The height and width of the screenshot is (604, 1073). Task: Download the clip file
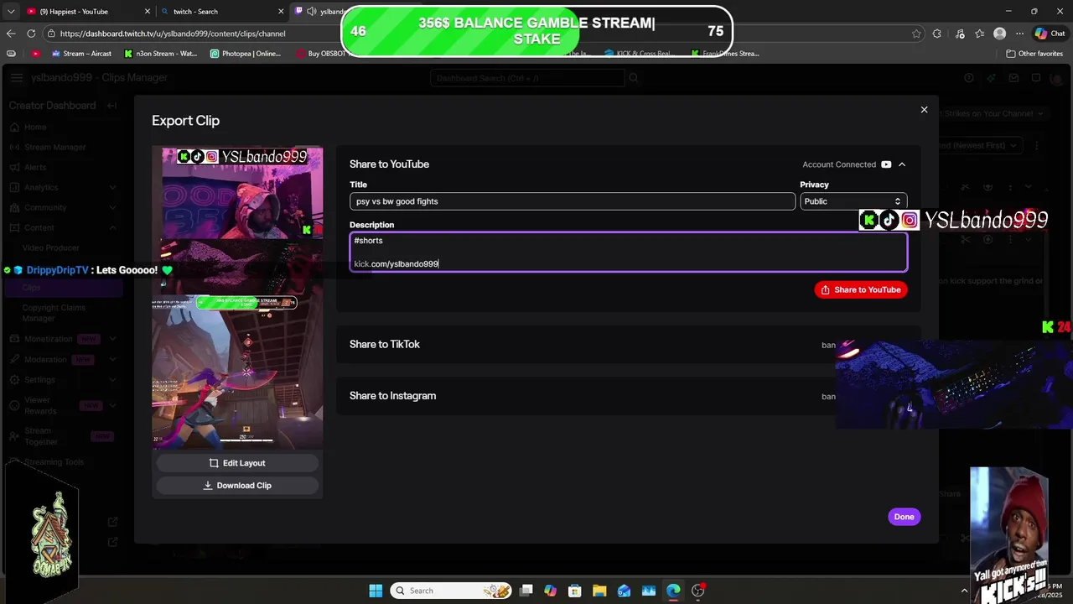click(237, 485)
